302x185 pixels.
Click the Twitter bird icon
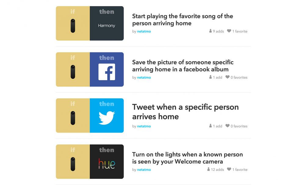[x=107, y=118]
